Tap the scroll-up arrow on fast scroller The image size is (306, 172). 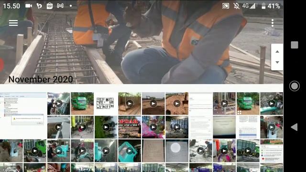(x=277, y=52)
